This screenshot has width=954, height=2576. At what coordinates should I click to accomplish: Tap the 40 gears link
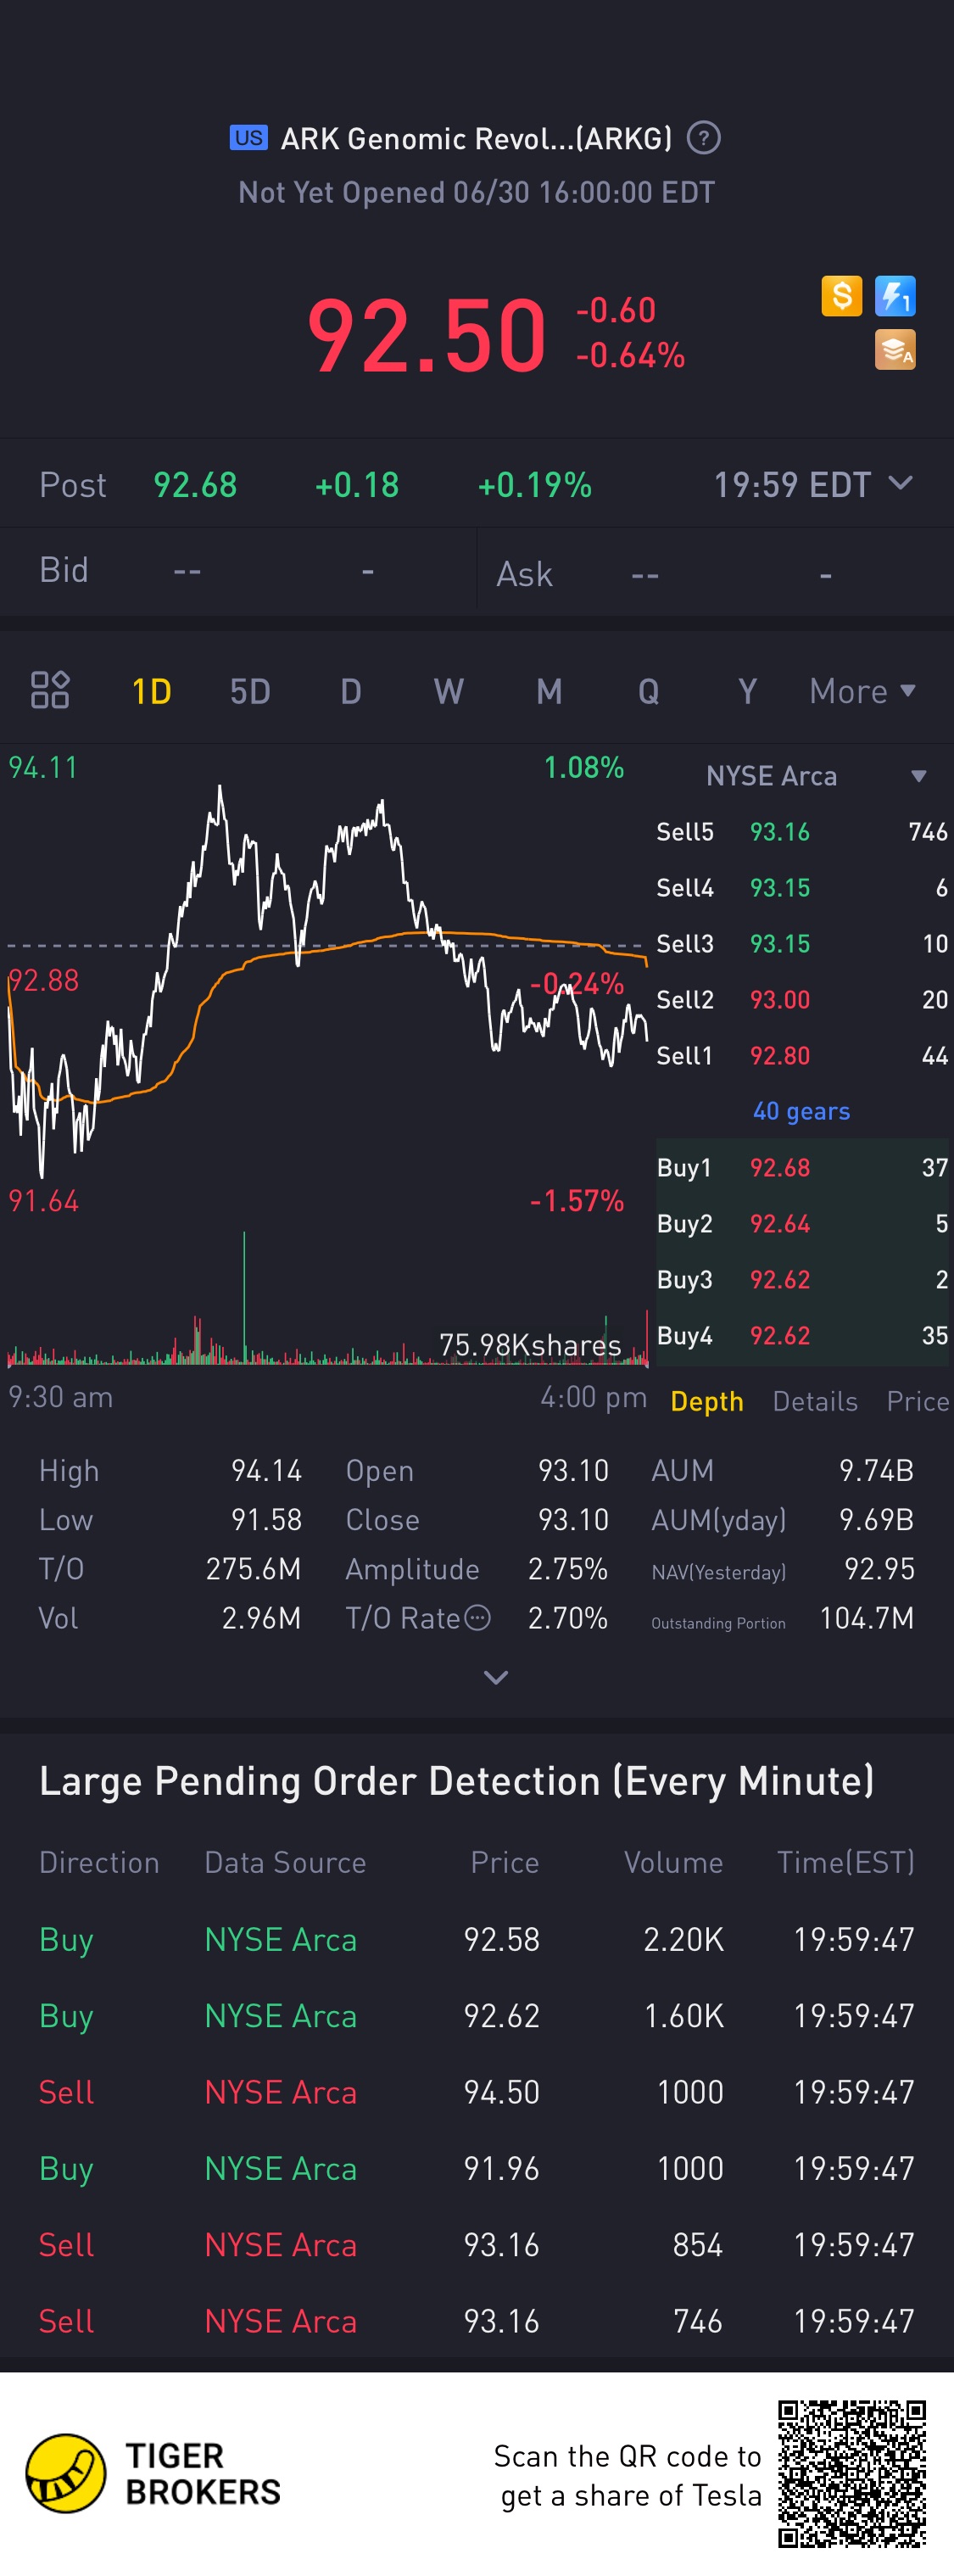801,1111
